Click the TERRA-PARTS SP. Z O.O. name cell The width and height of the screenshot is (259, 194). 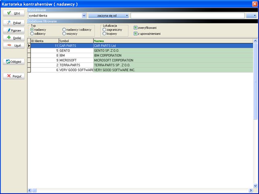(x=173, y=65)
